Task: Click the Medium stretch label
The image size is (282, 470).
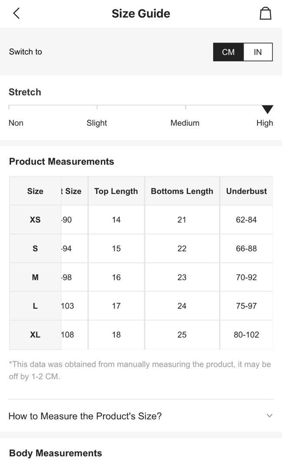Action: 185,123
